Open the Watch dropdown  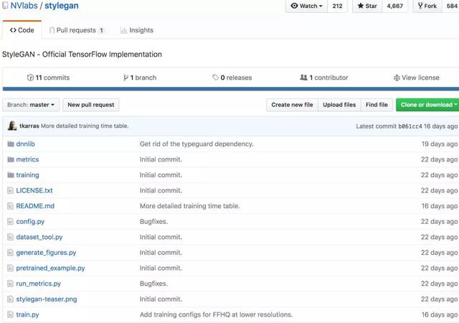(306, 6)
